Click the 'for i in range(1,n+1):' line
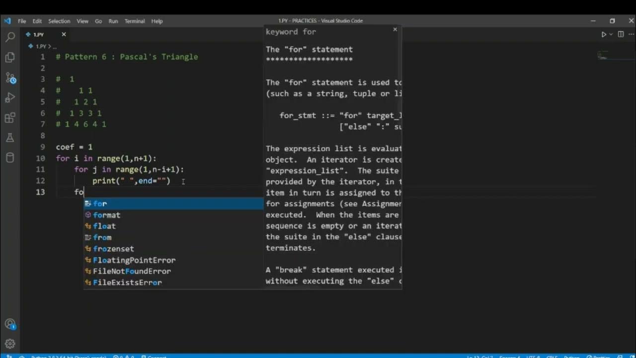 (x=106, y=158)
